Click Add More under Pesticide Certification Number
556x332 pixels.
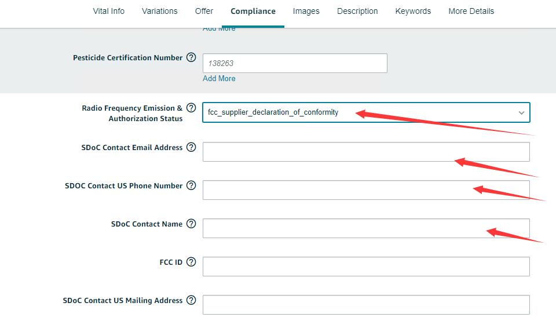[219, 78]
